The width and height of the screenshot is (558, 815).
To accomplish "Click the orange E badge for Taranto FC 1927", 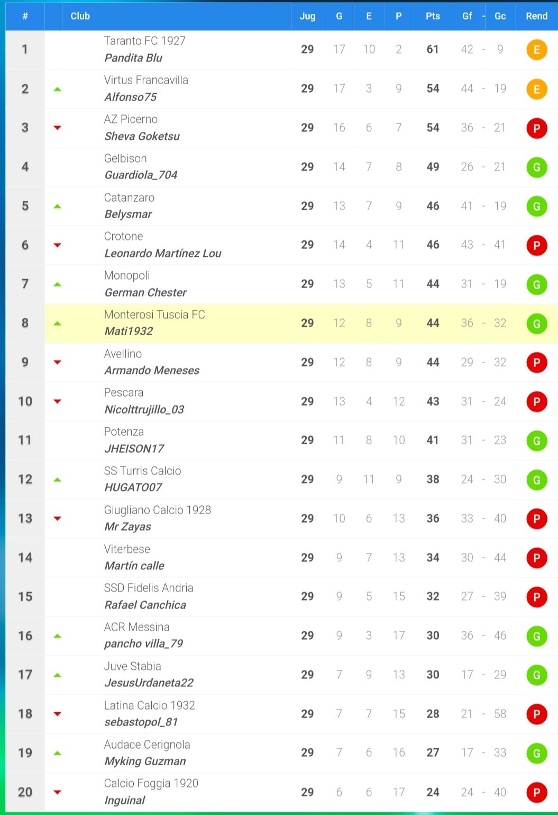I will 536,50.
